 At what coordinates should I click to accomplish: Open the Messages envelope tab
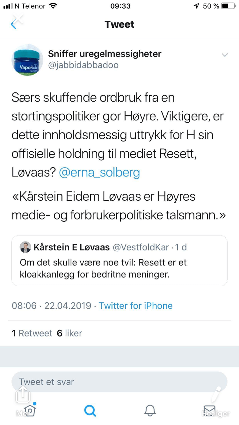pos(209,410)
